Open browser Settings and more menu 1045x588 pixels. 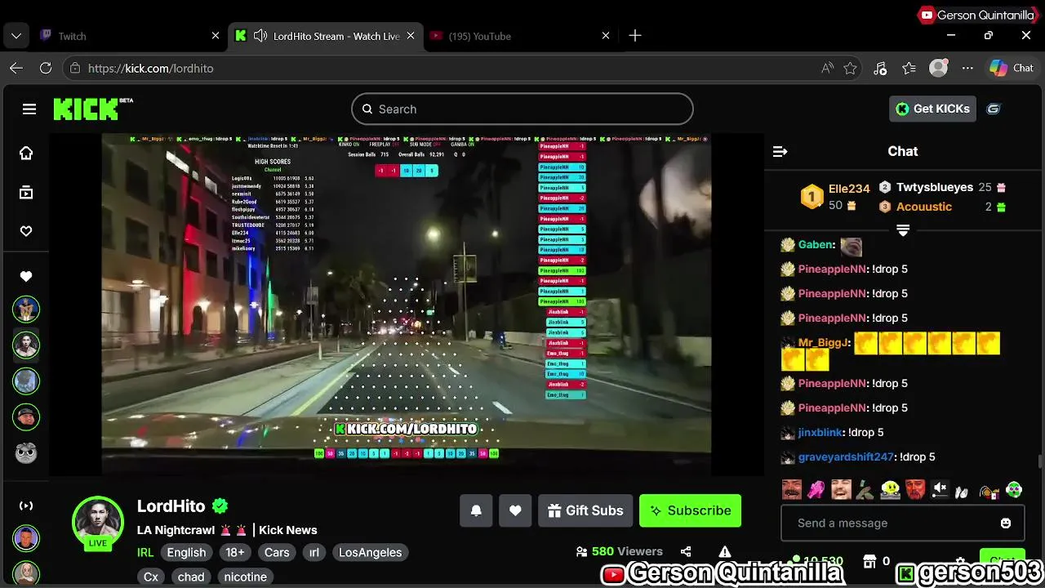click(x=967, y=69)
